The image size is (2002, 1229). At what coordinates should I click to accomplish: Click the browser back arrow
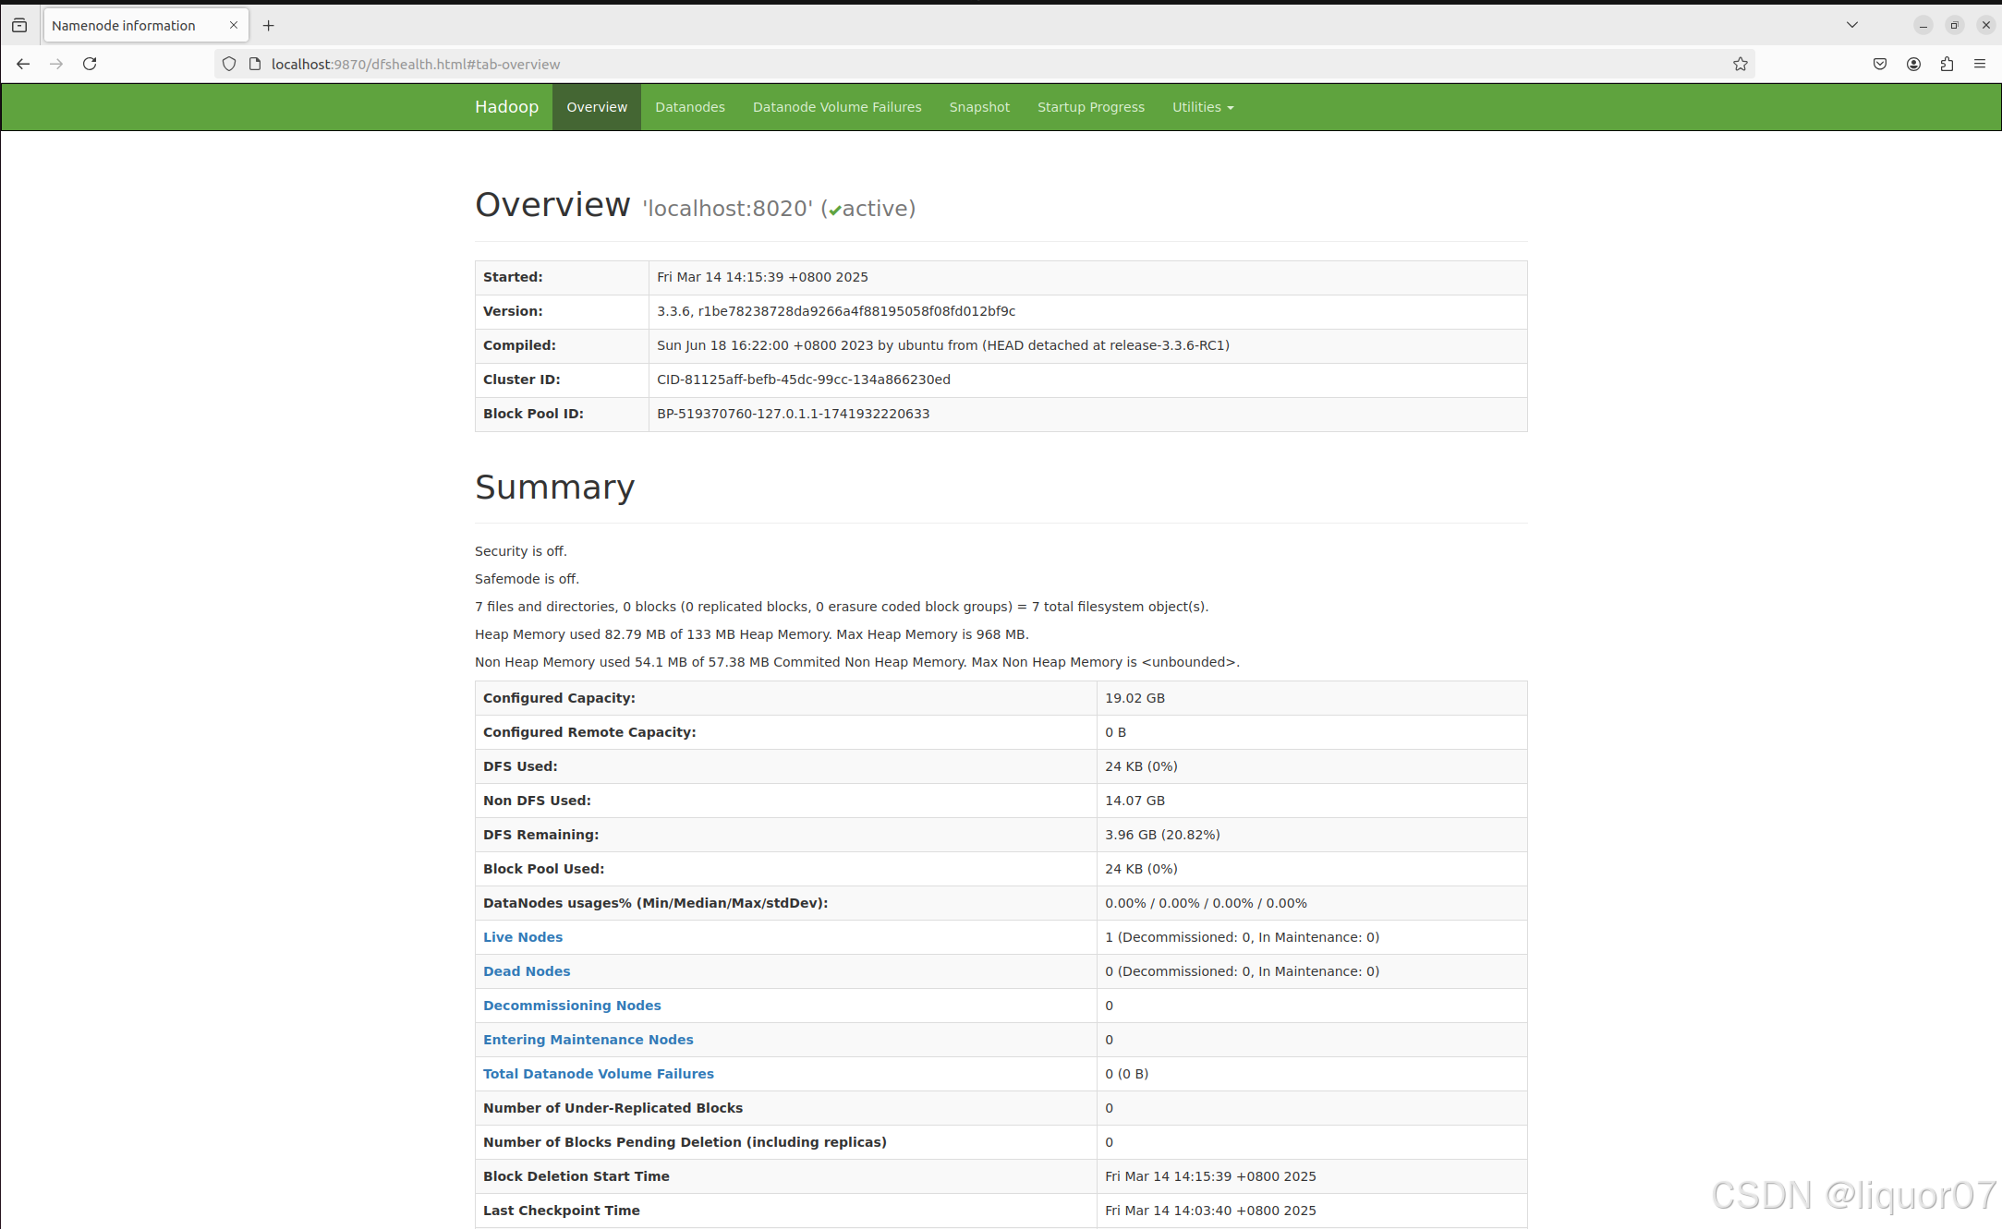[23, 64]
